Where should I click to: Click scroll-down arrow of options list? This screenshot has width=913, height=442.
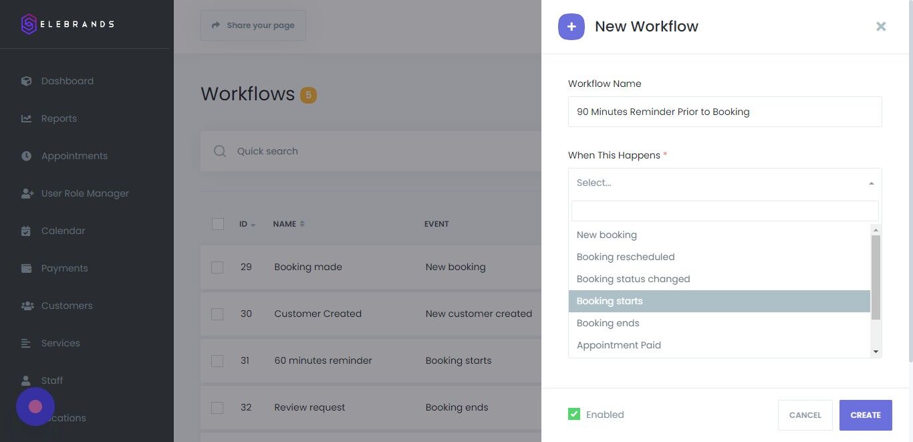coord(876,352)
